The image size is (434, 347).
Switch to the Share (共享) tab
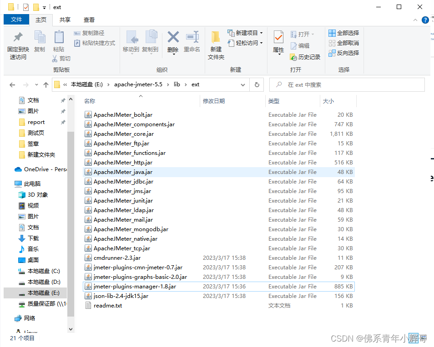pyautogui.click(x=65, y=20)
